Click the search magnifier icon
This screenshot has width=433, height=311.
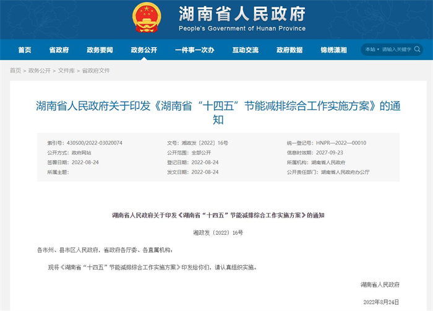coord(417,50)
